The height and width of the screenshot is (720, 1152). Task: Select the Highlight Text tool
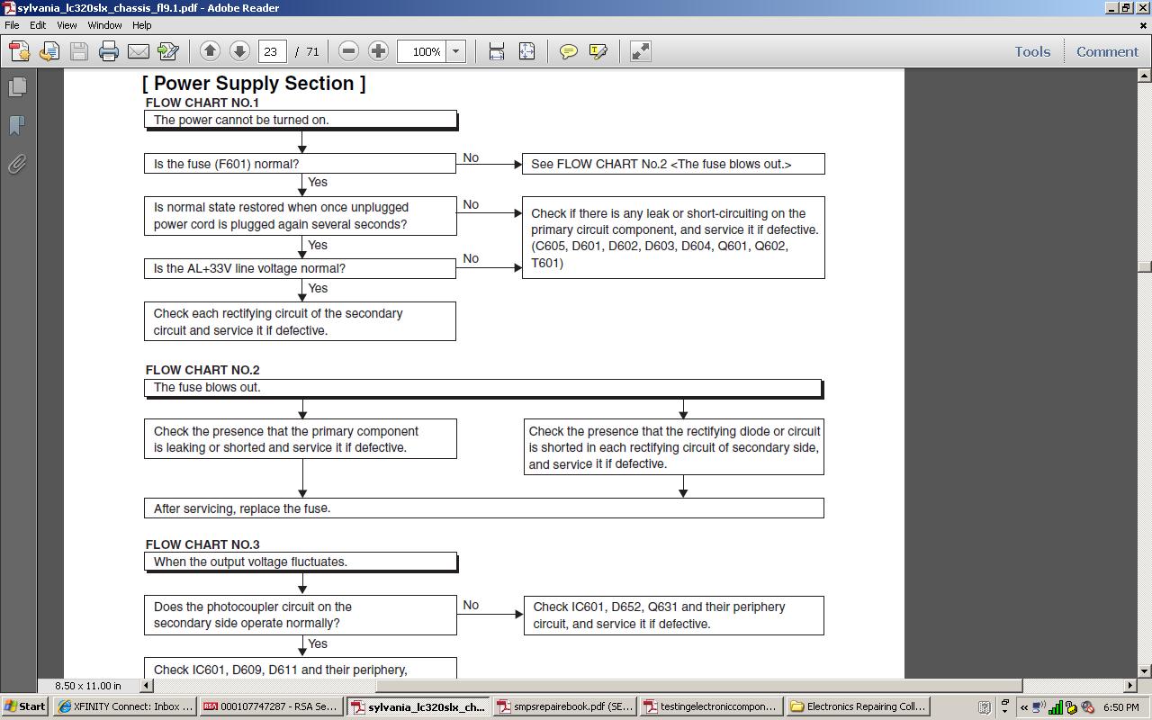click(598, 51)
